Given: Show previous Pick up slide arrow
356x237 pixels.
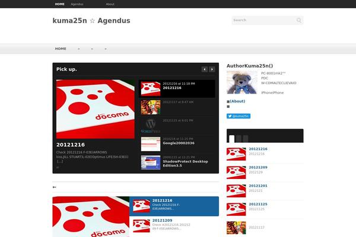Looking at the screenshot, I should pos(205,69).
